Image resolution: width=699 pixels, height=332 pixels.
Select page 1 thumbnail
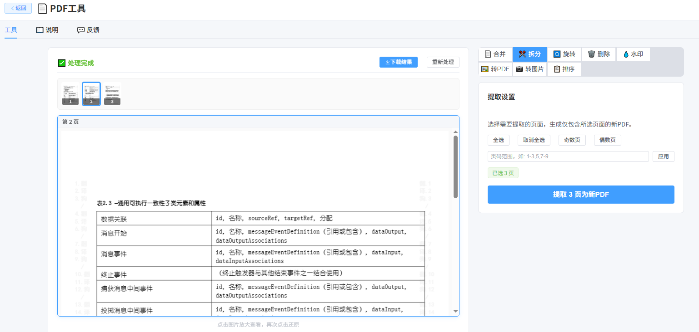70,94
